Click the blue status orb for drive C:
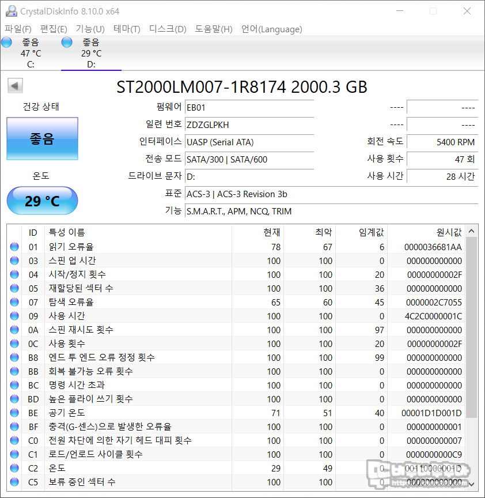The height and width of the screenshot is (498, 485). pyautogui.click(x=6, y=42)
